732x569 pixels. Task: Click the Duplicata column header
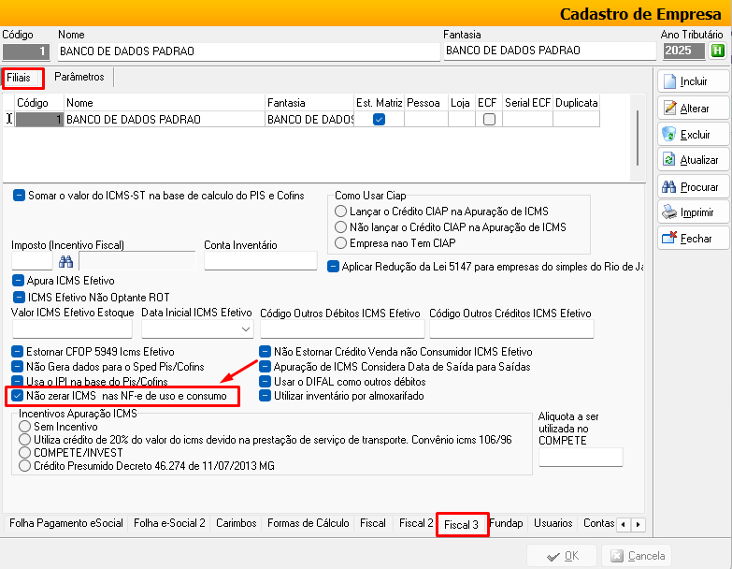576,103
